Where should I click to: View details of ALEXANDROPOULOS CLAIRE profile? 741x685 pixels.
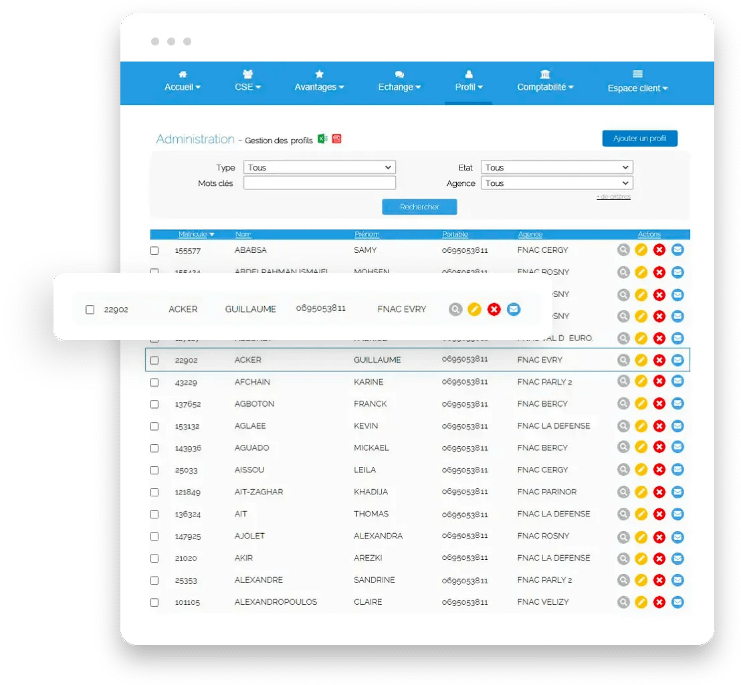point(623,602)
